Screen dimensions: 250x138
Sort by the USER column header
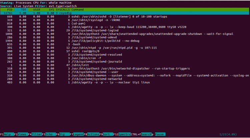[36, 9]
